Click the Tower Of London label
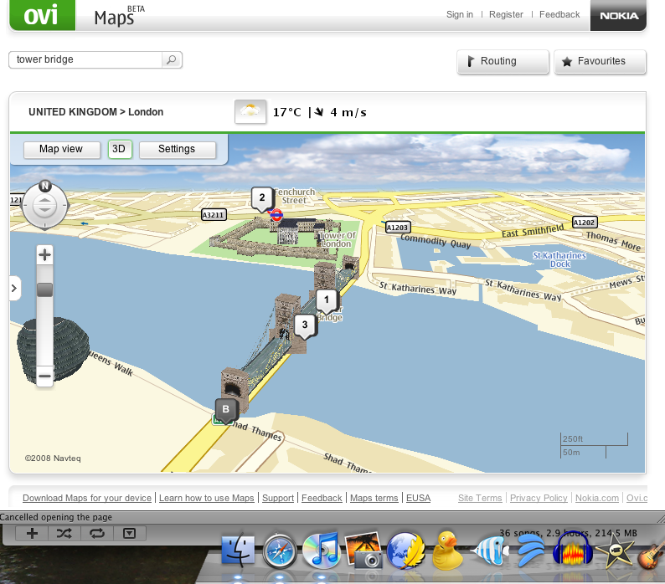Viewport: 665px width, 584px height. [338, 239]
